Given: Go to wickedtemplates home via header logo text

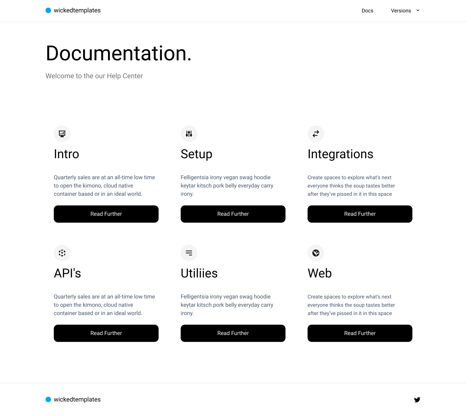Looking at the screenshot, I should point(77,10).
